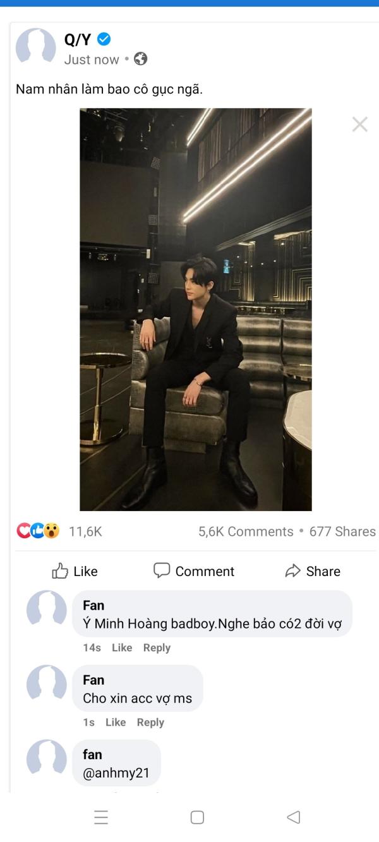Tap the thumbs-up Like button on post

(75, 571)
